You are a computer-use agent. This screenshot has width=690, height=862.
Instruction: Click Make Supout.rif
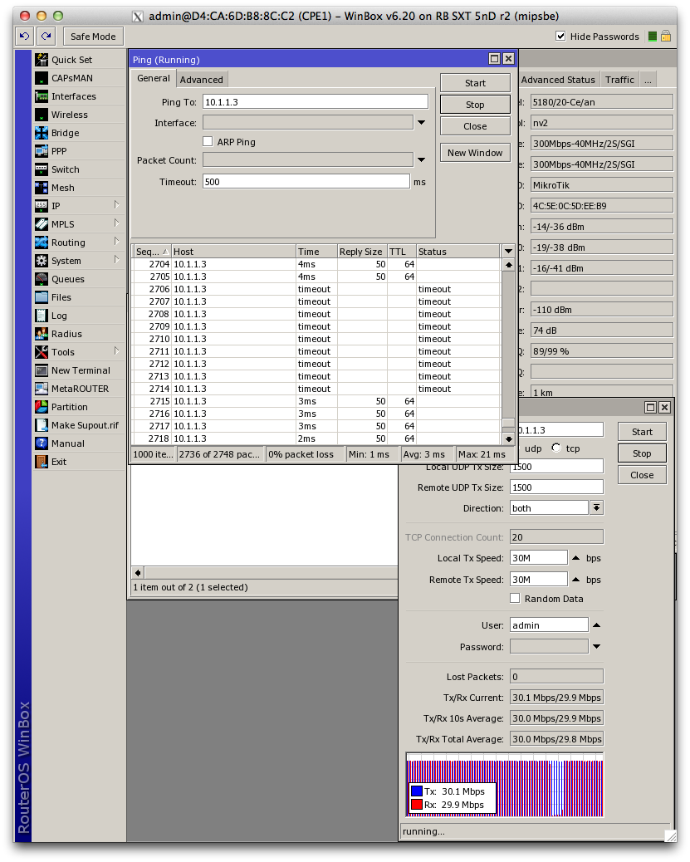tap(81, 424)
